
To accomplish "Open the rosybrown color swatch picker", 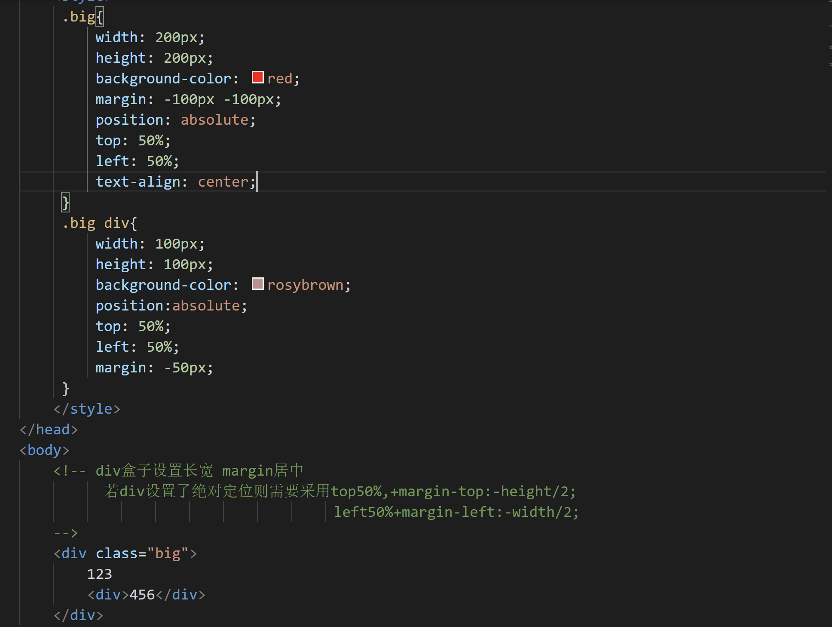I will click(x=257, y=284).
